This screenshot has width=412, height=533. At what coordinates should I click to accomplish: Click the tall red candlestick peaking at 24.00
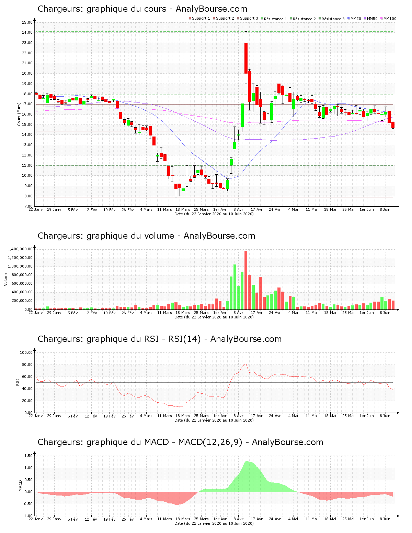246,58
